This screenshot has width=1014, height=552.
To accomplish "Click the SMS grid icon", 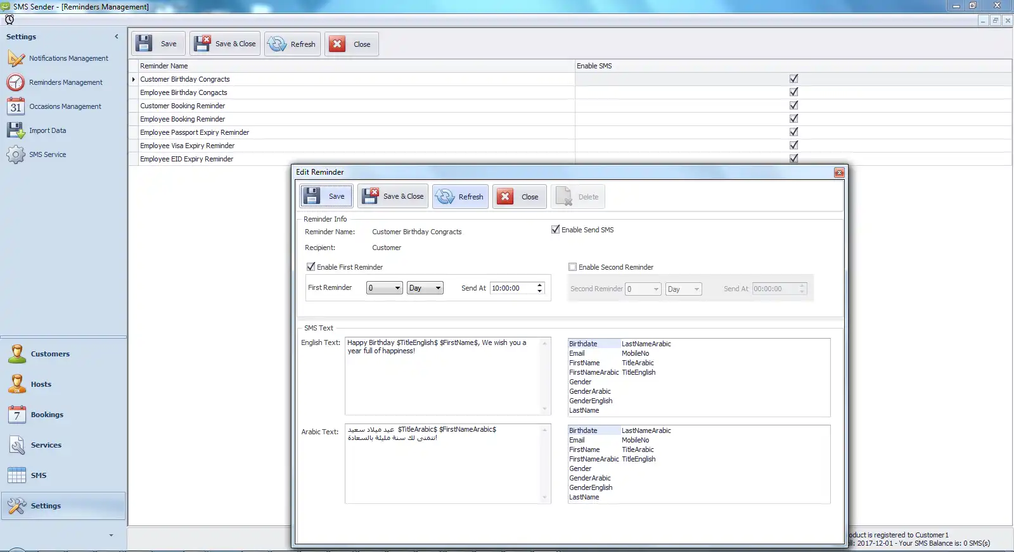I will (x=17, y=475).
